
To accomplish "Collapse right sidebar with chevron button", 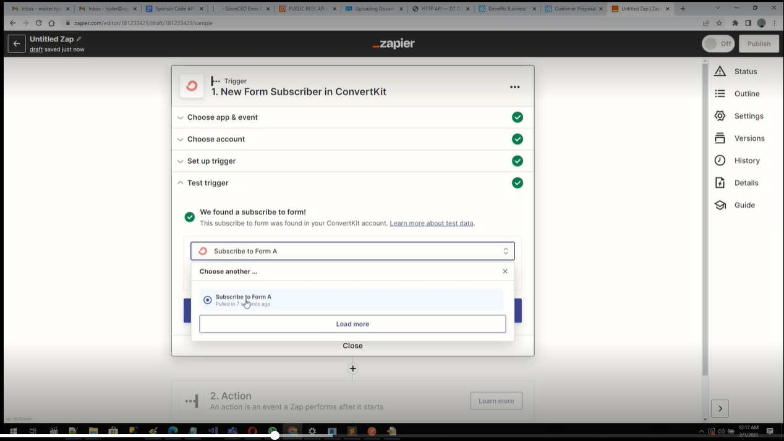I will pos(720,408).
